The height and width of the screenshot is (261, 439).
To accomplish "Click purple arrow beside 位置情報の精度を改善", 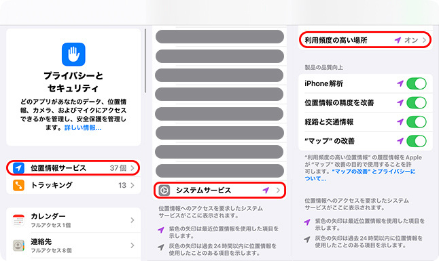I will [x=400, y=102].
